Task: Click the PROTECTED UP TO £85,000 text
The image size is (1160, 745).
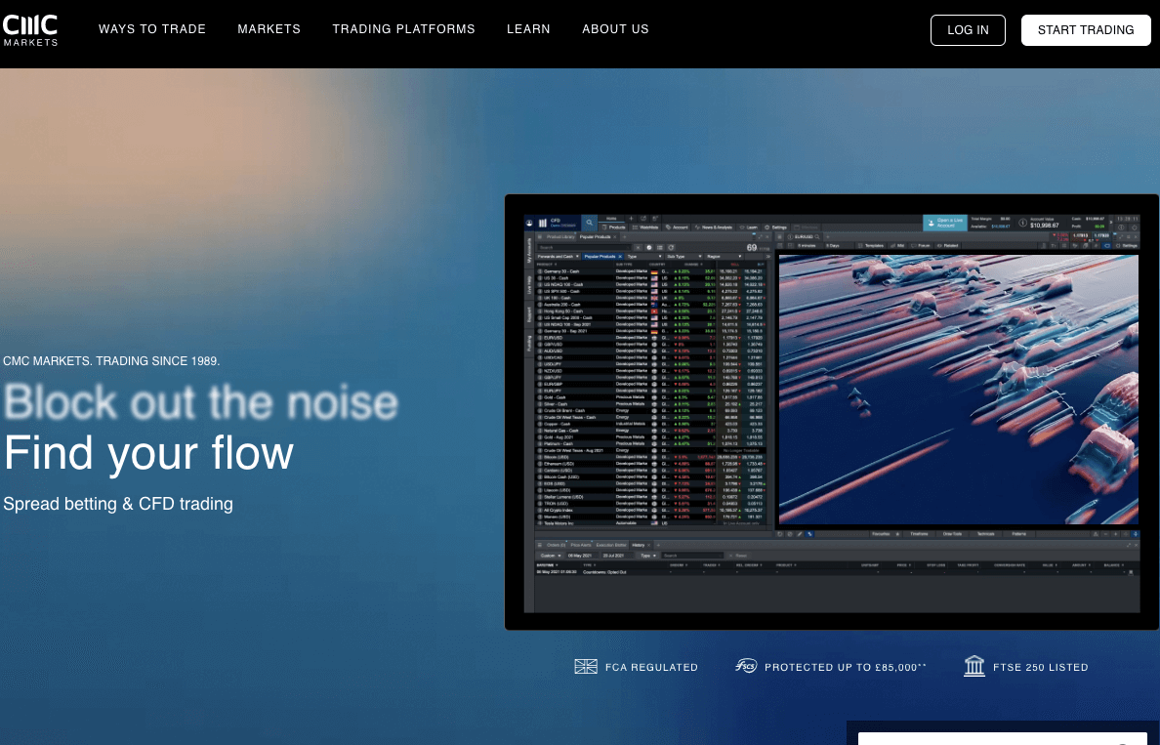Action: 845,667
